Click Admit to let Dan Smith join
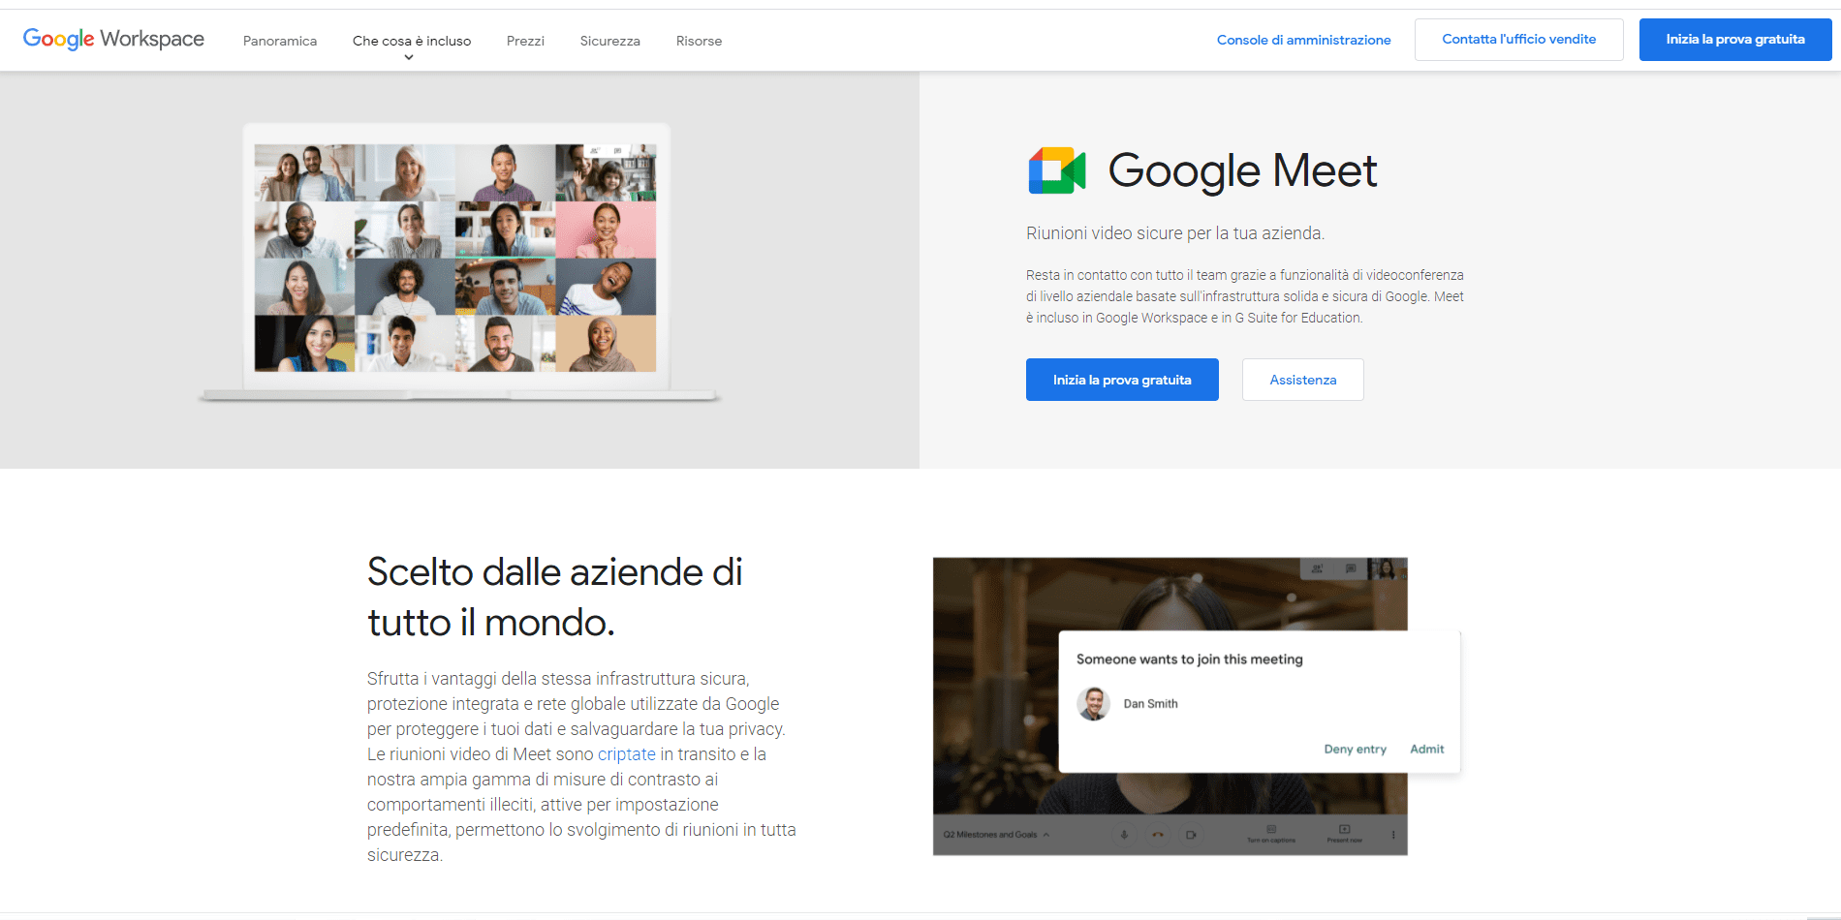The width and height of the screenshot is (1841, 920). pos(1425,749)
